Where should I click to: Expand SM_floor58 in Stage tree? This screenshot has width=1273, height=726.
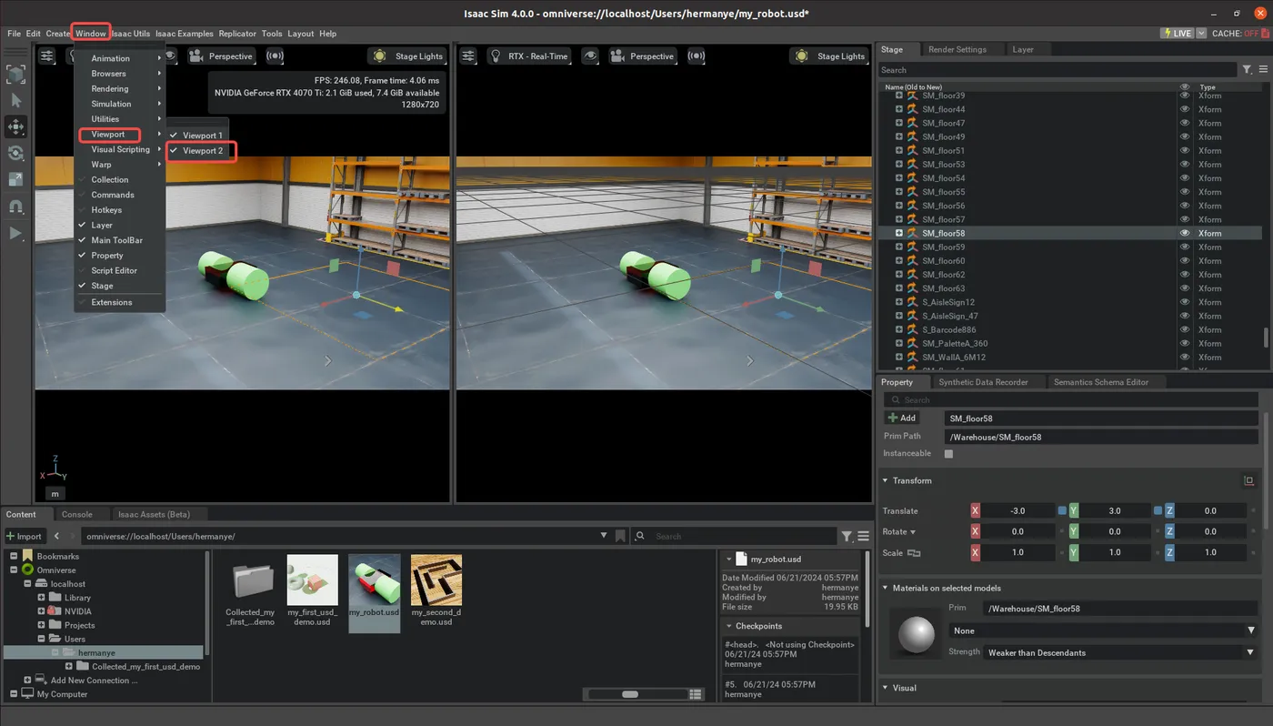click(899, 233)
